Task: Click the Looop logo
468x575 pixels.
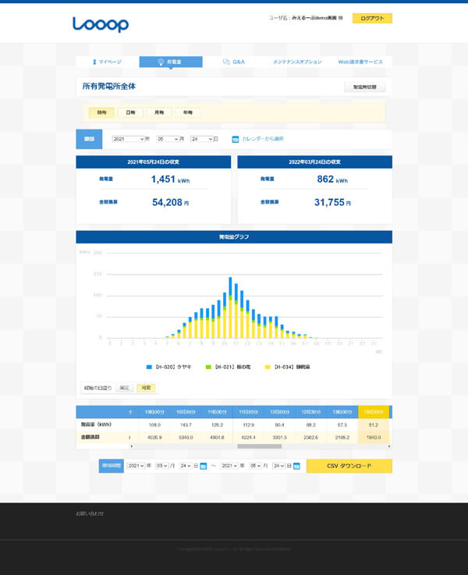Action: [101, 24]
